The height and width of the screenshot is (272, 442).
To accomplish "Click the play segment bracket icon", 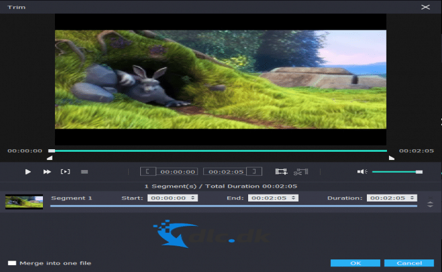I will (x=65, y=171).
